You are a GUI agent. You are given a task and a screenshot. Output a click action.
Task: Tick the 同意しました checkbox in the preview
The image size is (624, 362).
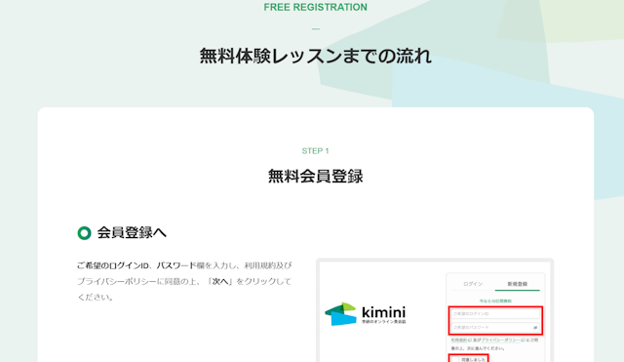coord(454,360)
